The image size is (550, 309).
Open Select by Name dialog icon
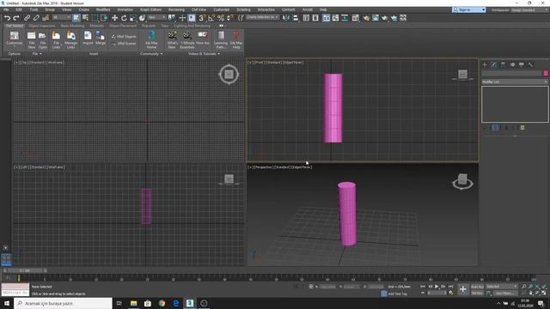click(x=85, y=17)
